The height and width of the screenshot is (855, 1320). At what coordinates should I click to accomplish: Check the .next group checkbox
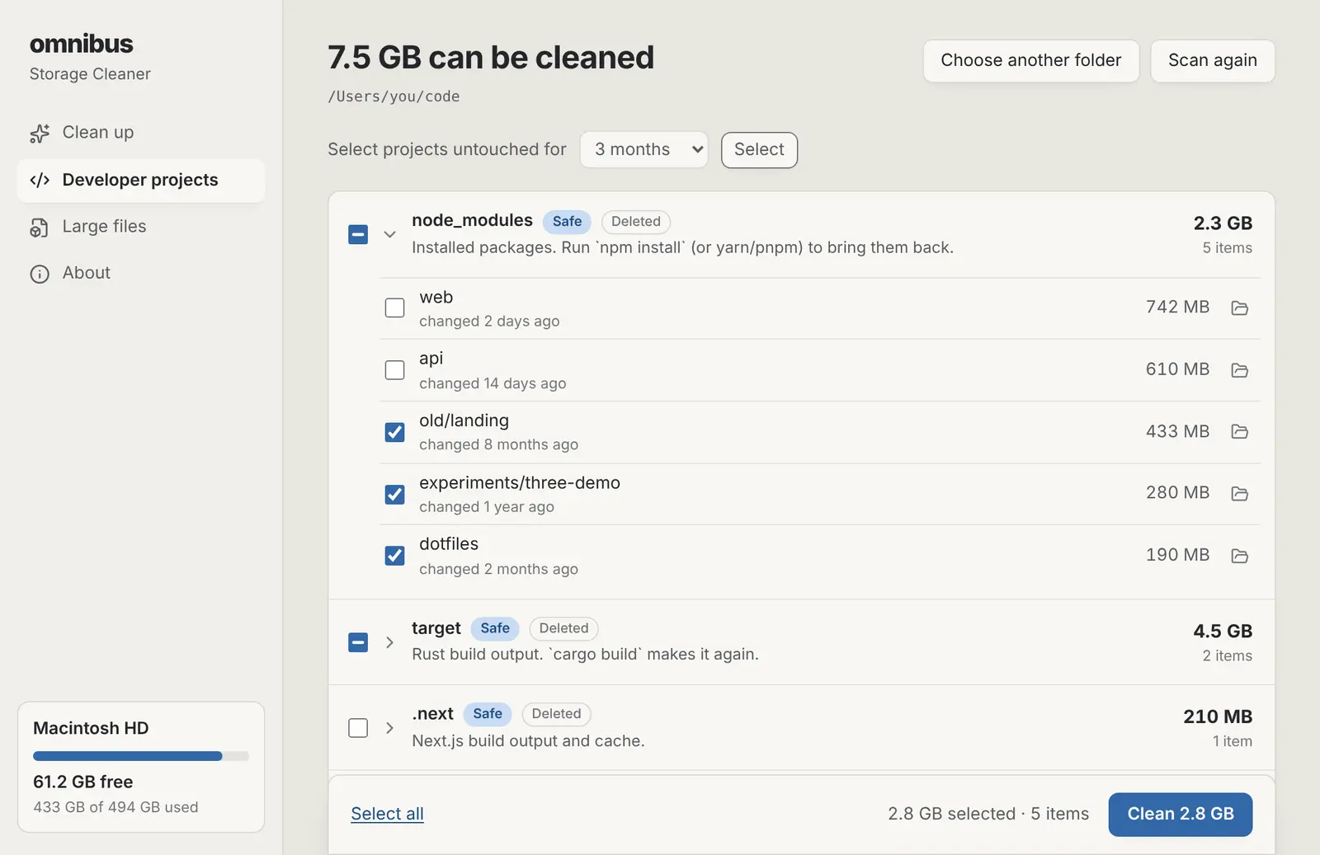point(358,728)
